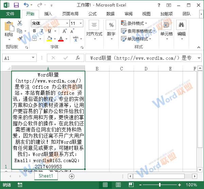204x189 pixels.
Task: Click the Copy icon
Action: click(20, 31)
